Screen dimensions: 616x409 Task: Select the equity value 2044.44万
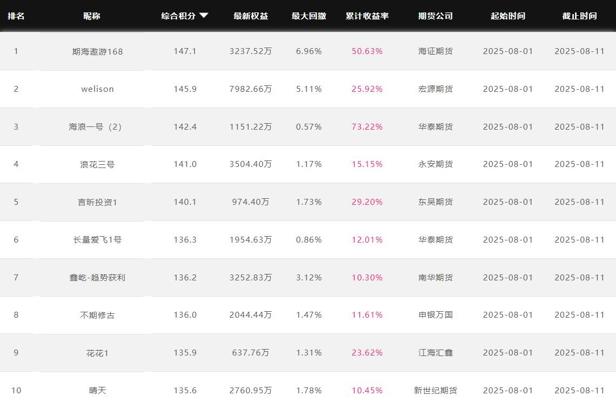click(251, 314)
